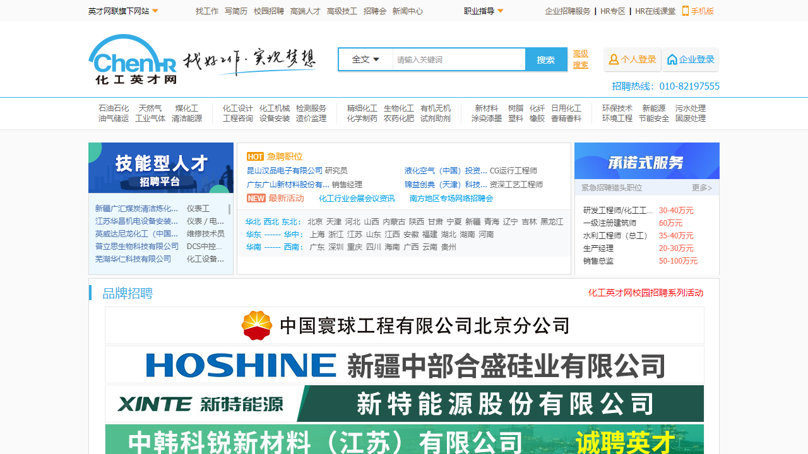This screenshot has width=808, height=454.
Task: Open 技能型人才招聘平台 banner
Action: [x=161, y=168]
